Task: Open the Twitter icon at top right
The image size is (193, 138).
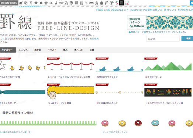Action: click(x=192, y=3)
